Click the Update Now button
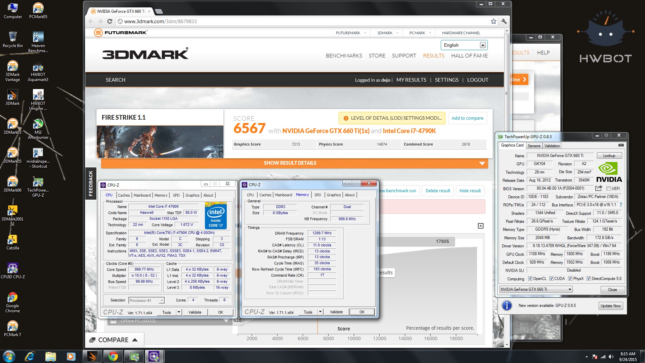This screenshot has width=645, height=363. pyautogui.click(x=610, y=306)
